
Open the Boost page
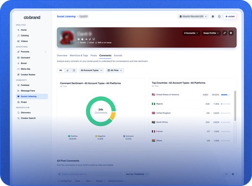tap(24, 63)
